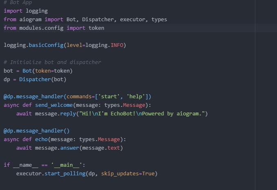Image resolution: width=277 pixels, height=190 pixels.
Task: Click 'types' at the end of the aiogram import
Action: point(159,20)
